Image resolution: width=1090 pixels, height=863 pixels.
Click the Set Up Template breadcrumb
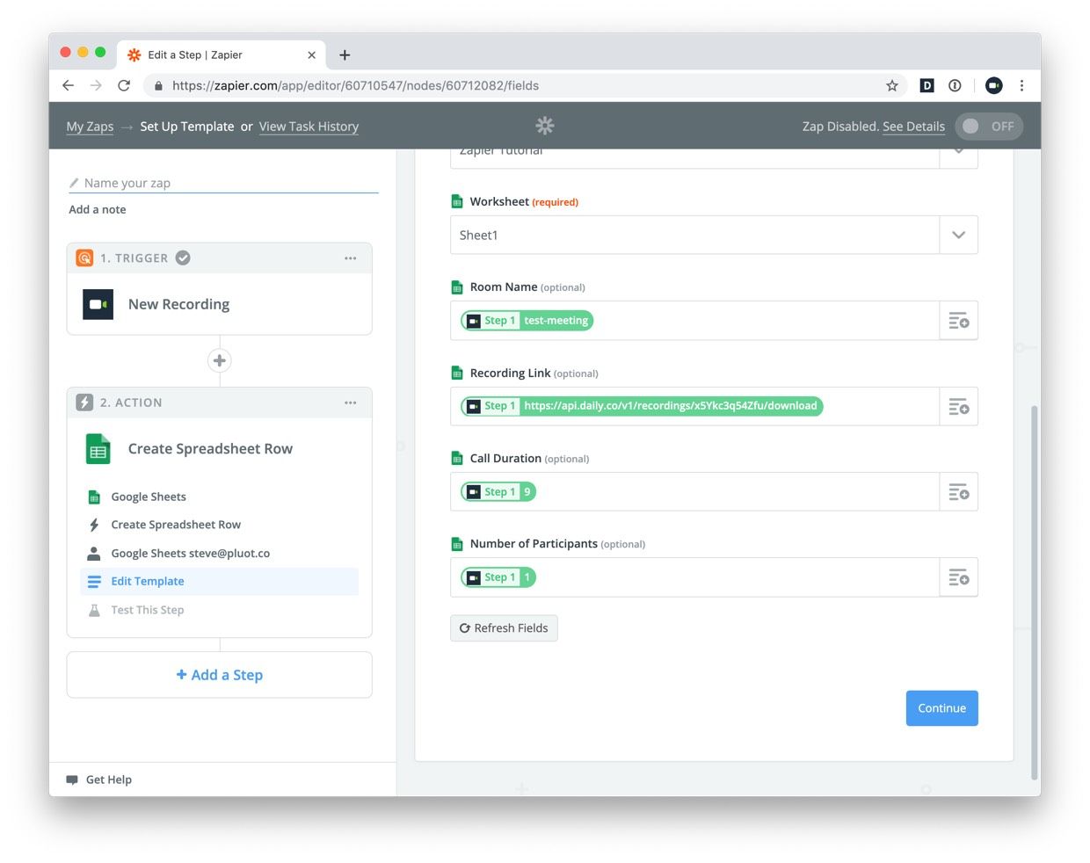click(187, 127)
